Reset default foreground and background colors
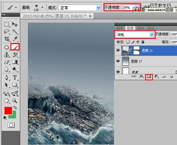 [x=5, y=118]
